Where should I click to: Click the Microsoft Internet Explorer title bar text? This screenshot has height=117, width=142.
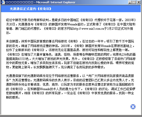point(56,2)
